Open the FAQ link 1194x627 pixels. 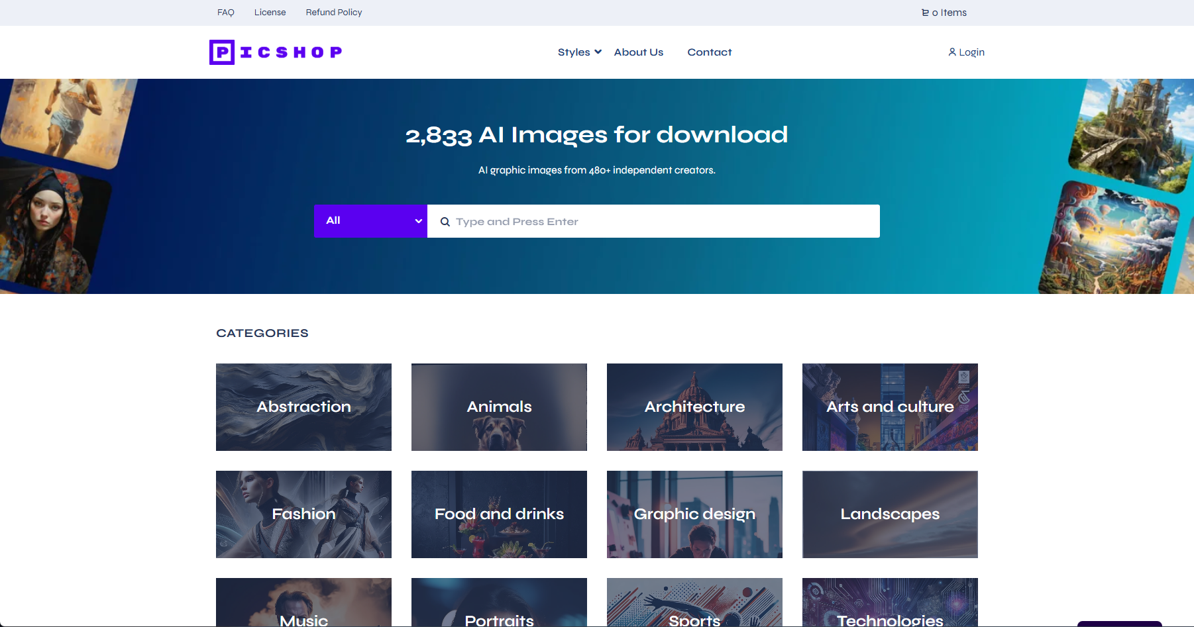(226, 13)
